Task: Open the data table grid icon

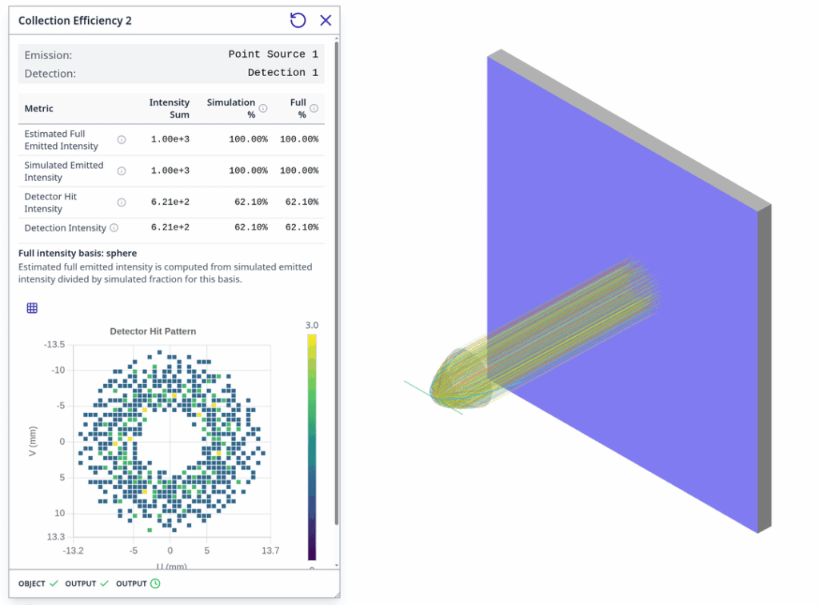Action: (32, 307)
